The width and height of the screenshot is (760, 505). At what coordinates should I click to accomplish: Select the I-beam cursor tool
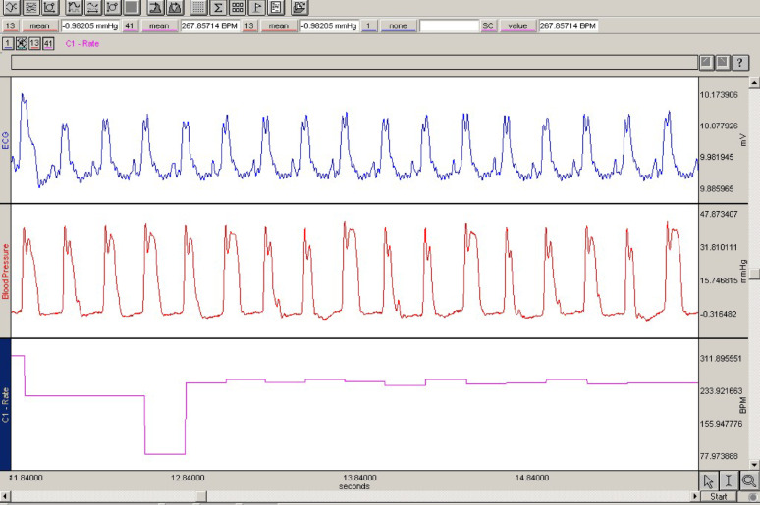(x=729, y=480)
